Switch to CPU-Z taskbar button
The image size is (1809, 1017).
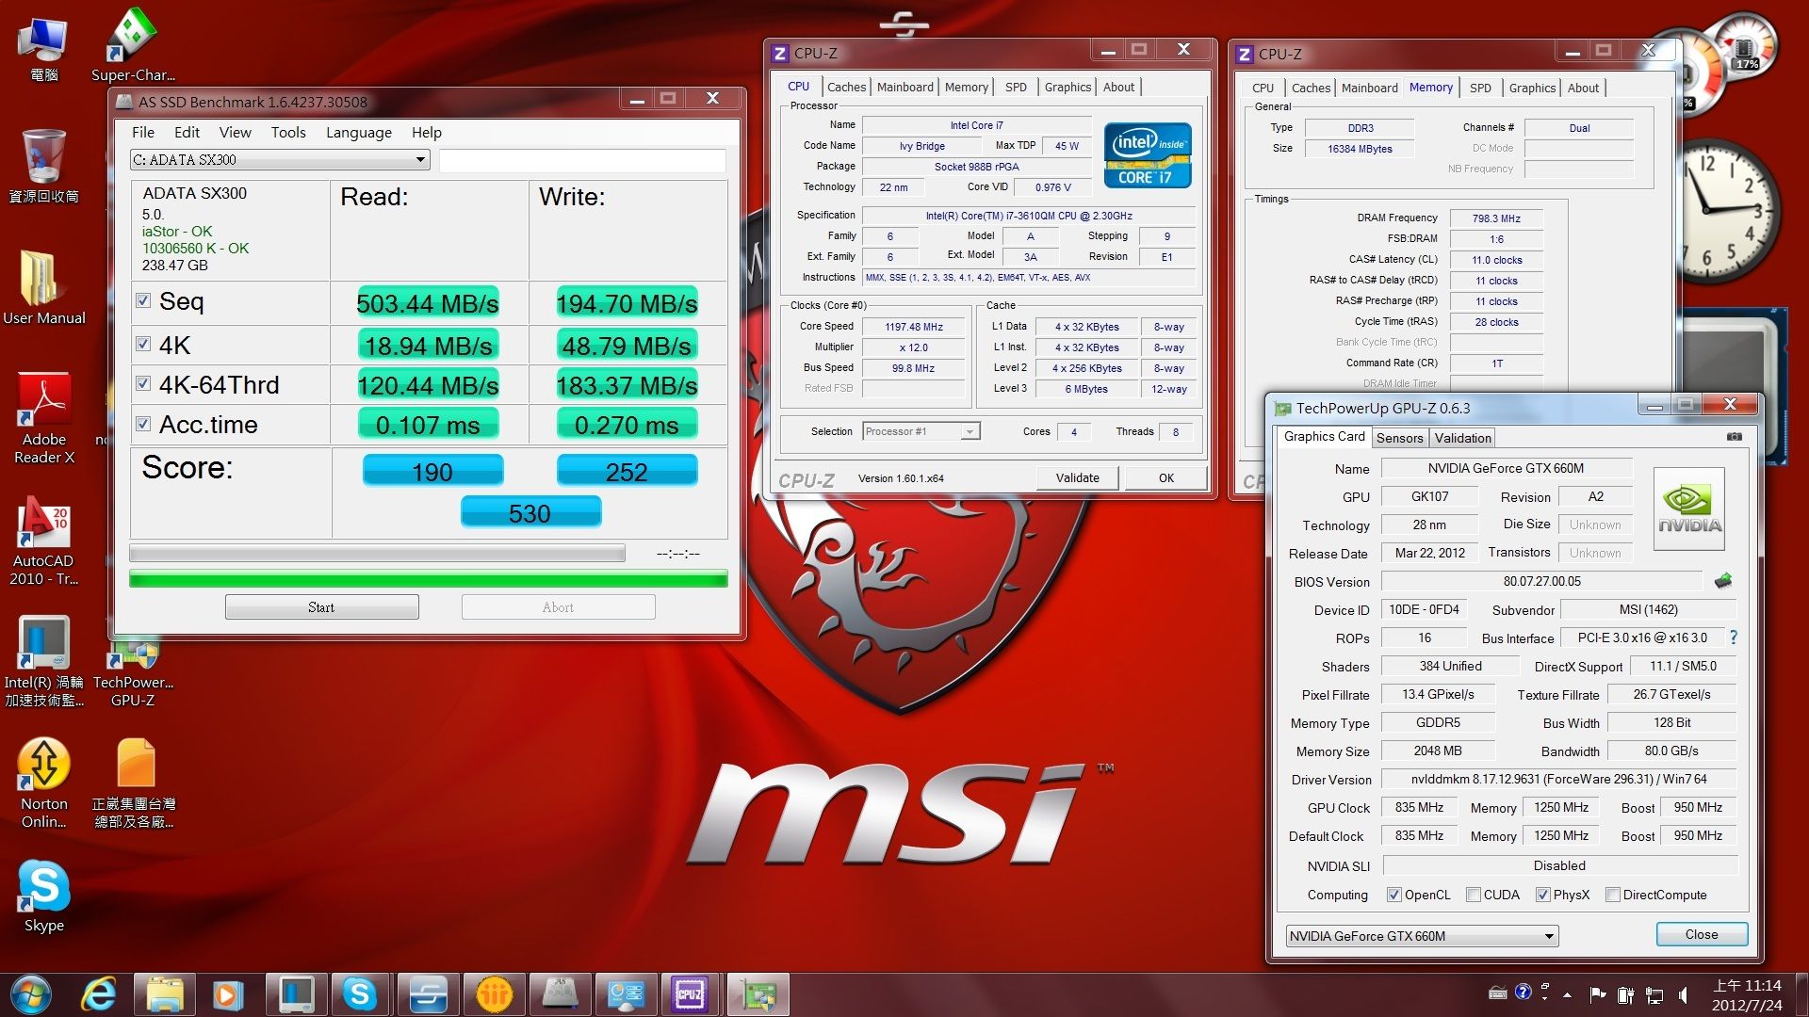(690, 994)
